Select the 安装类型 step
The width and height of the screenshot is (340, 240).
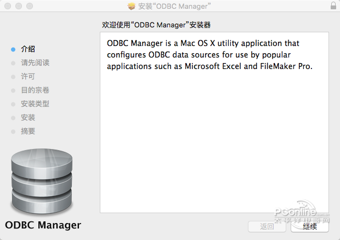coord(35,104)
